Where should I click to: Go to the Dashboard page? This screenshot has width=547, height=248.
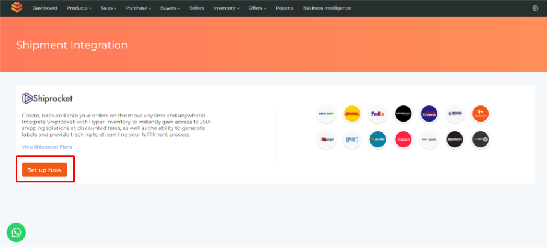tap(45, 8)
